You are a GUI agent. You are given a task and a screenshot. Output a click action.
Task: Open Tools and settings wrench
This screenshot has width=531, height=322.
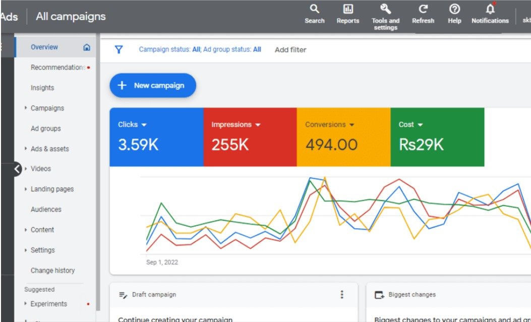pyautogui.click(x=385, y=9)
